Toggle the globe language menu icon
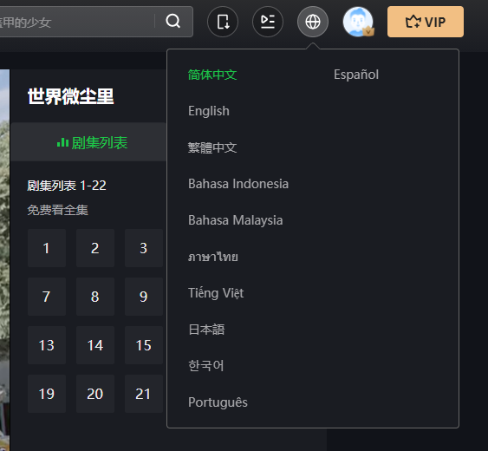Viewport: 488px width, 451px height. point(313,22)
